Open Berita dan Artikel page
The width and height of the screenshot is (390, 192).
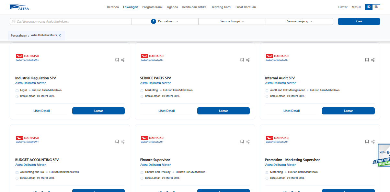[x=195, y=7]
